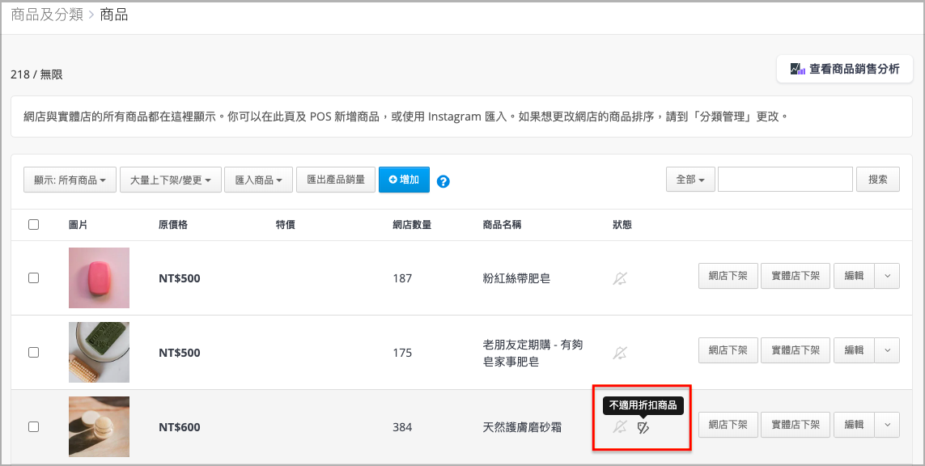Click the blue help question mark icon
Image resolution: width=925 pixels, height=466 pixels.
point(443,182)
